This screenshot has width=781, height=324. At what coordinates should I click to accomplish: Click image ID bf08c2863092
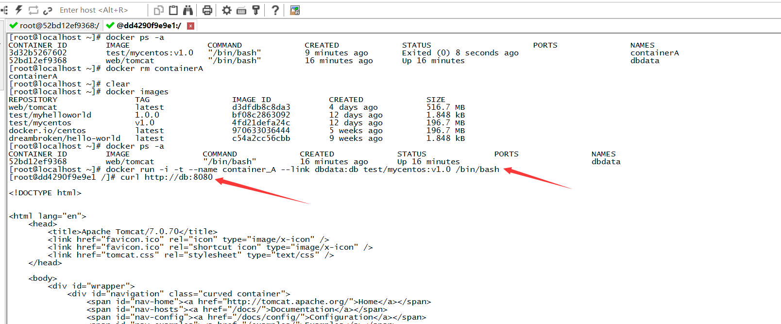tap(261, 115)
